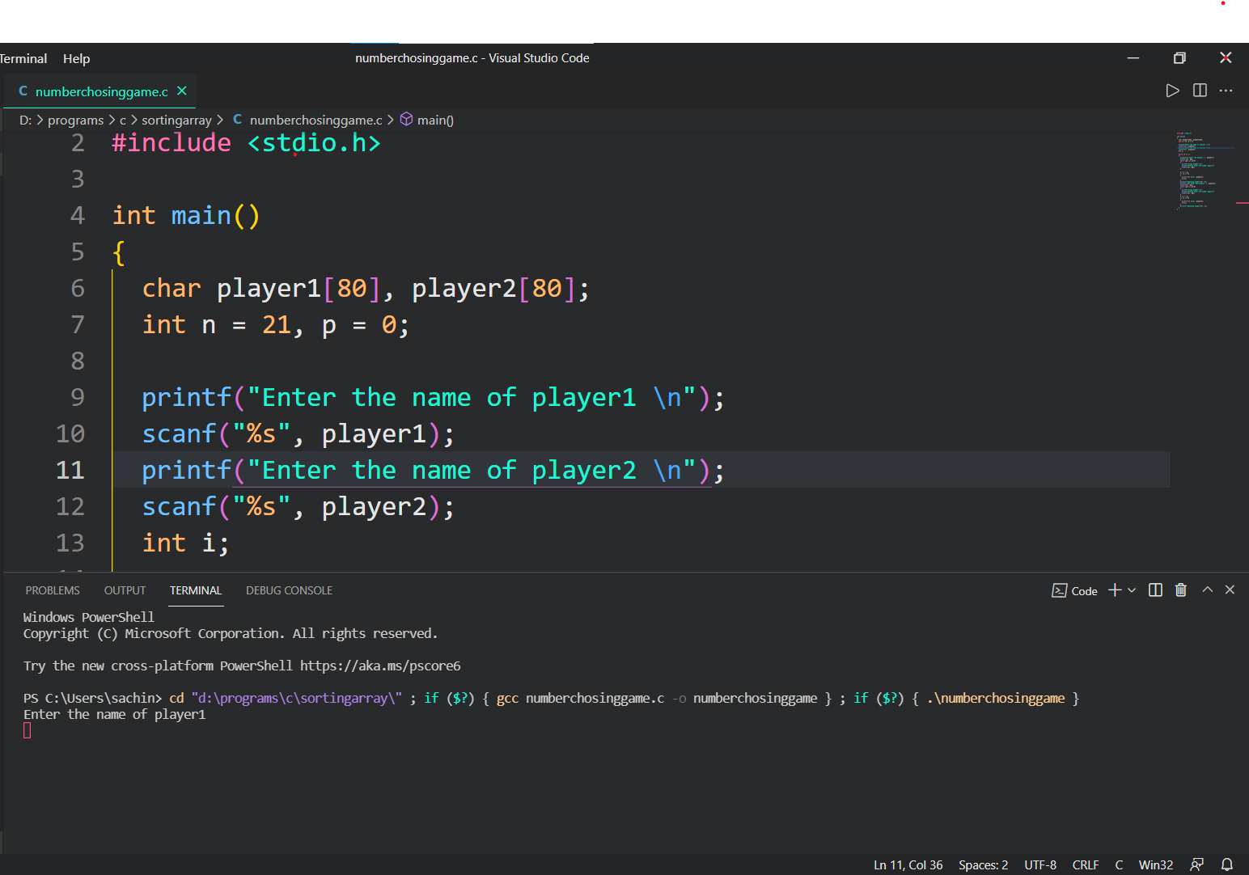Open the main() breadcrumb dropdown
This screenshot has width=1249, height=875.
tap(434, 120)
